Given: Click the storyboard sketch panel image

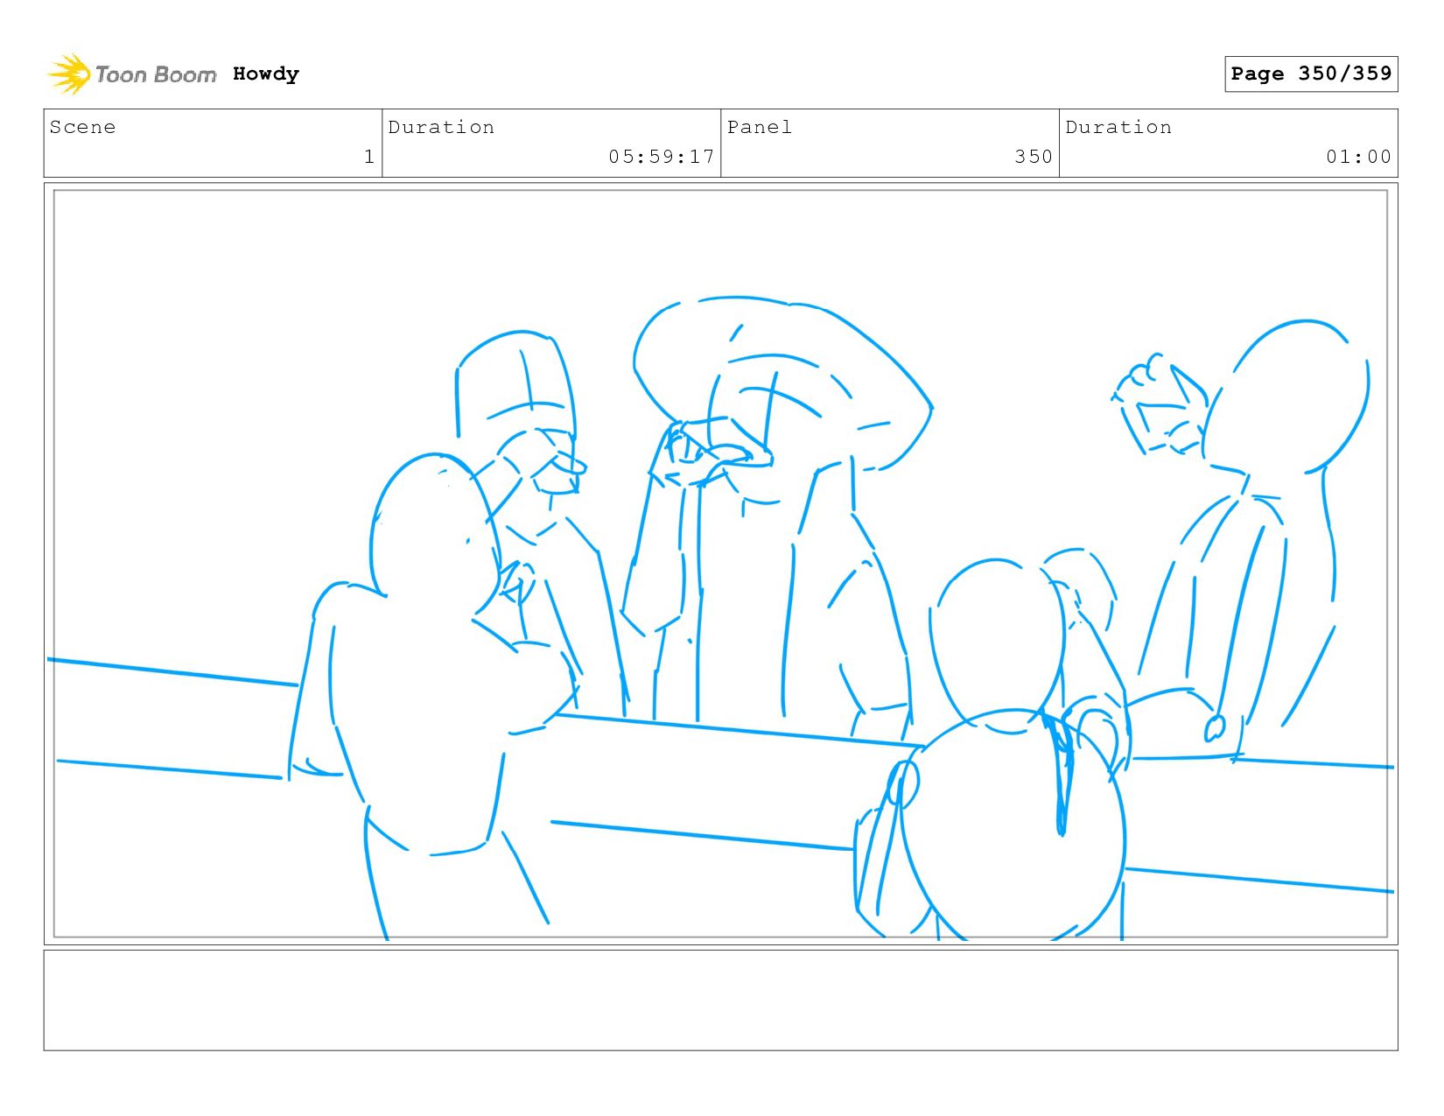Looking at the screenshot, I should point(720,564).
